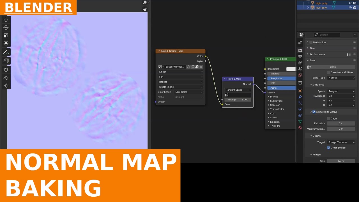Select the Move tool in left toolbar
359x202 pixels.
[6, 20]
